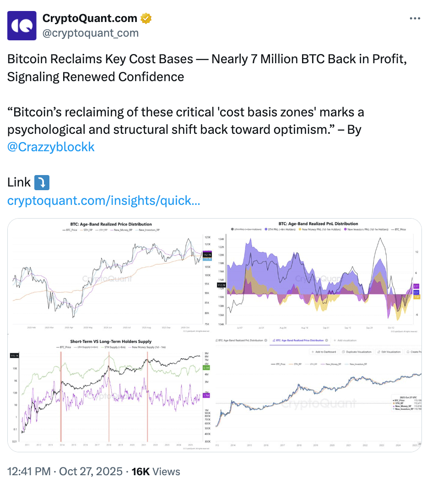
Task: Click the gold verified badge
Action: point(146,19)
